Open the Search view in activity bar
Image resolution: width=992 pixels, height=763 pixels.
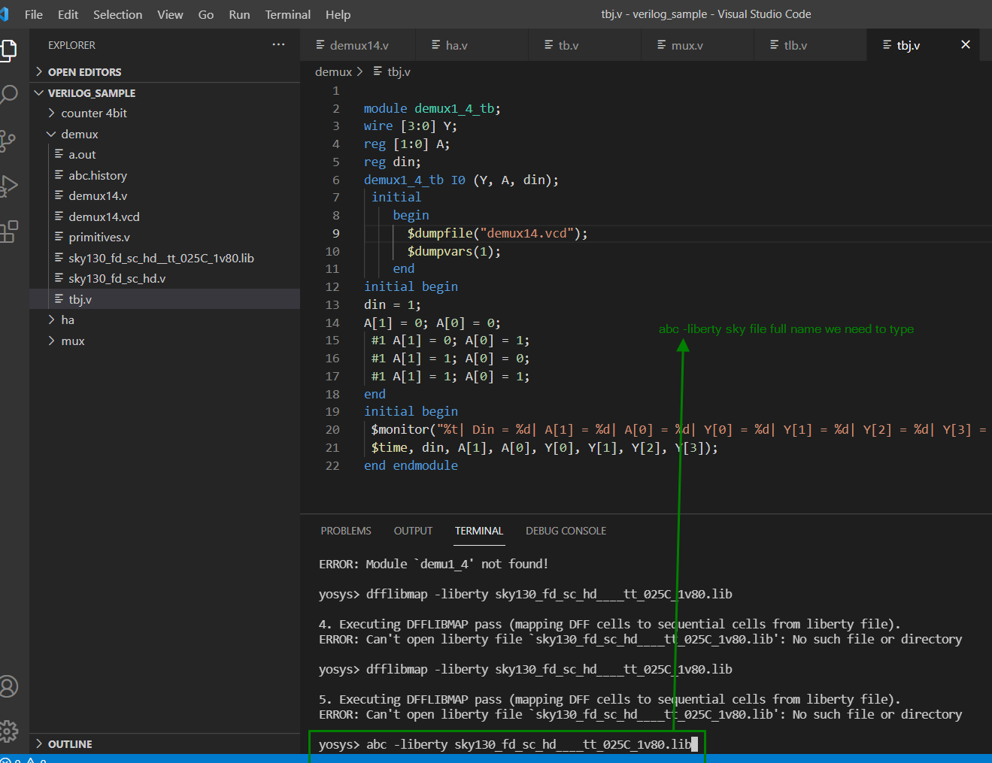8,95
